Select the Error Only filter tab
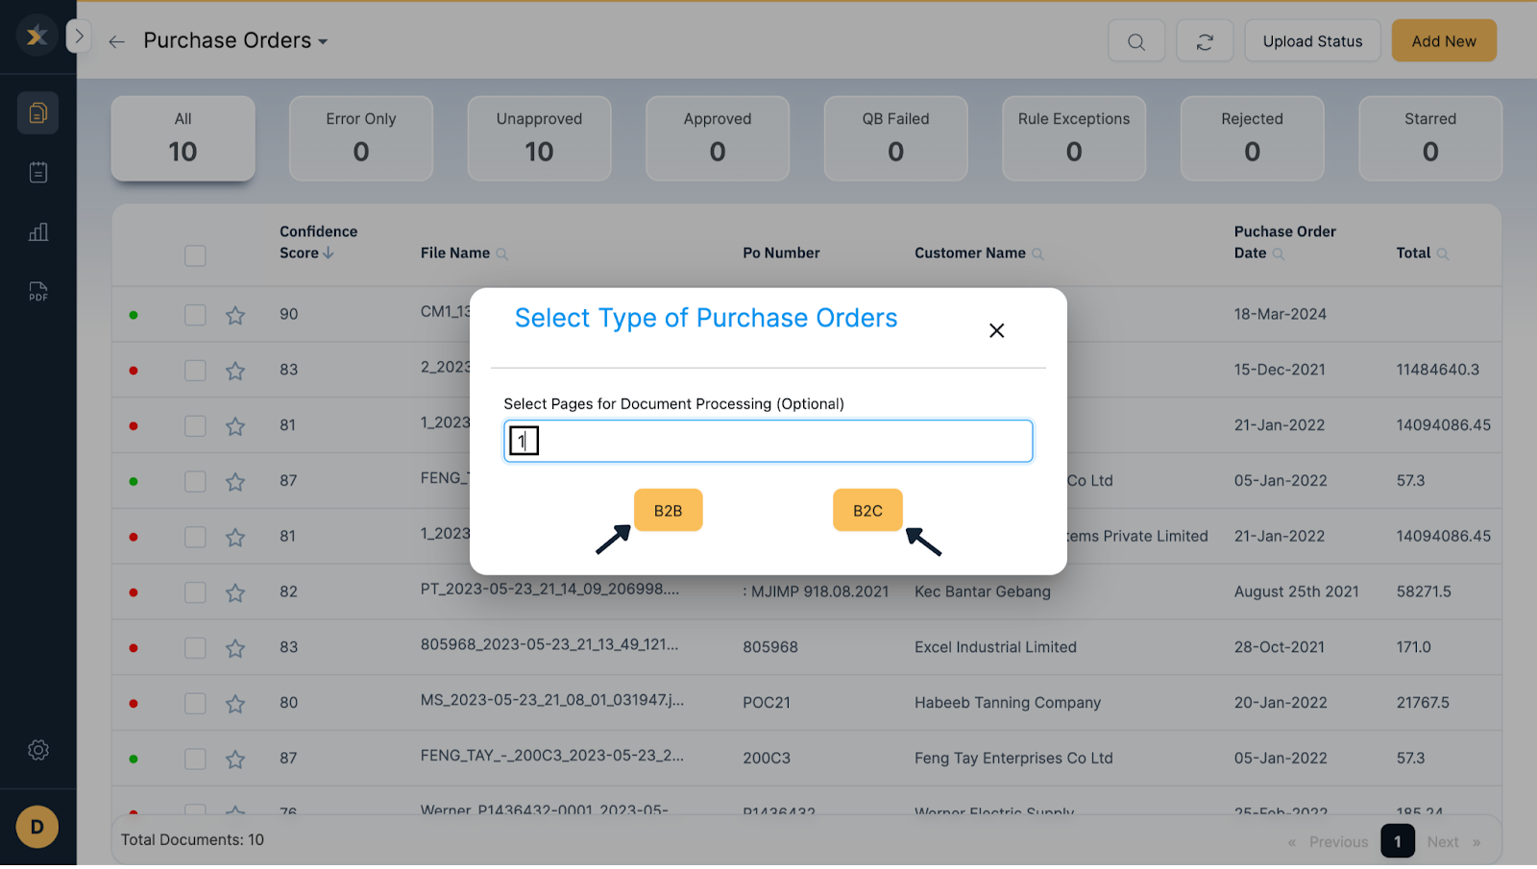The width and height of the screenshot is (1537, 869). point(361,138)
